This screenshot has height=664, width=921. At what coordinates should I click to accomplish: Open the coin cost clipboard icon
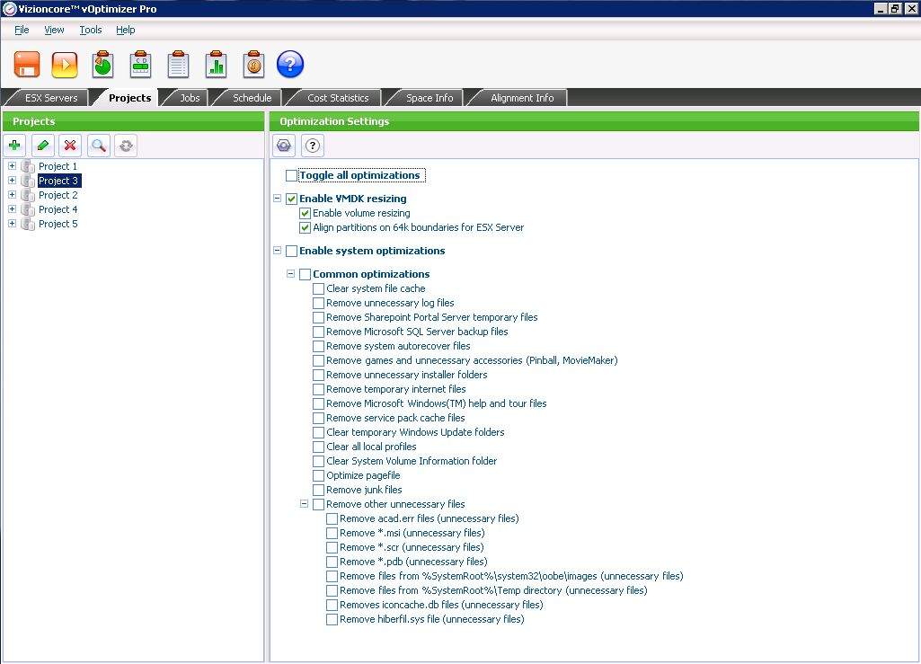coord(253,64)
